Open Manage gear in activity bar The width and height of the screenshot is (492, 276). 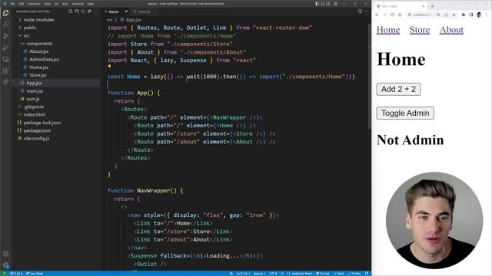5,265
